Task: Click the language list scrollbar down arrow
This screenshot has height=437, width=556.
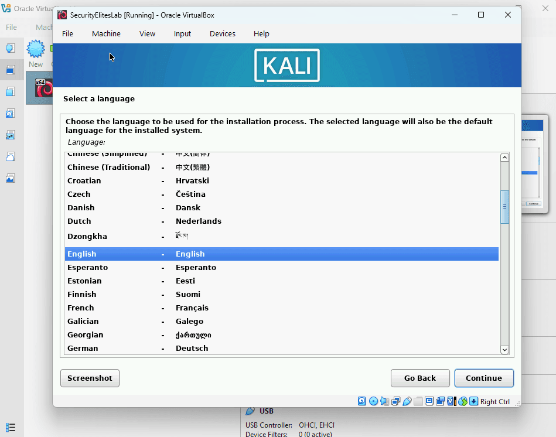Action: pos(504,349)
